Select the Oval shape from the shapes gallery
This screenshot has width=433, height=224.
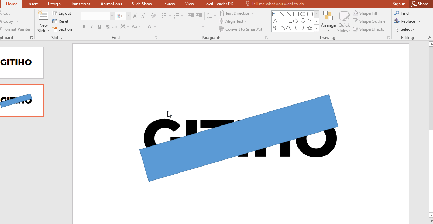coord(303,14)
